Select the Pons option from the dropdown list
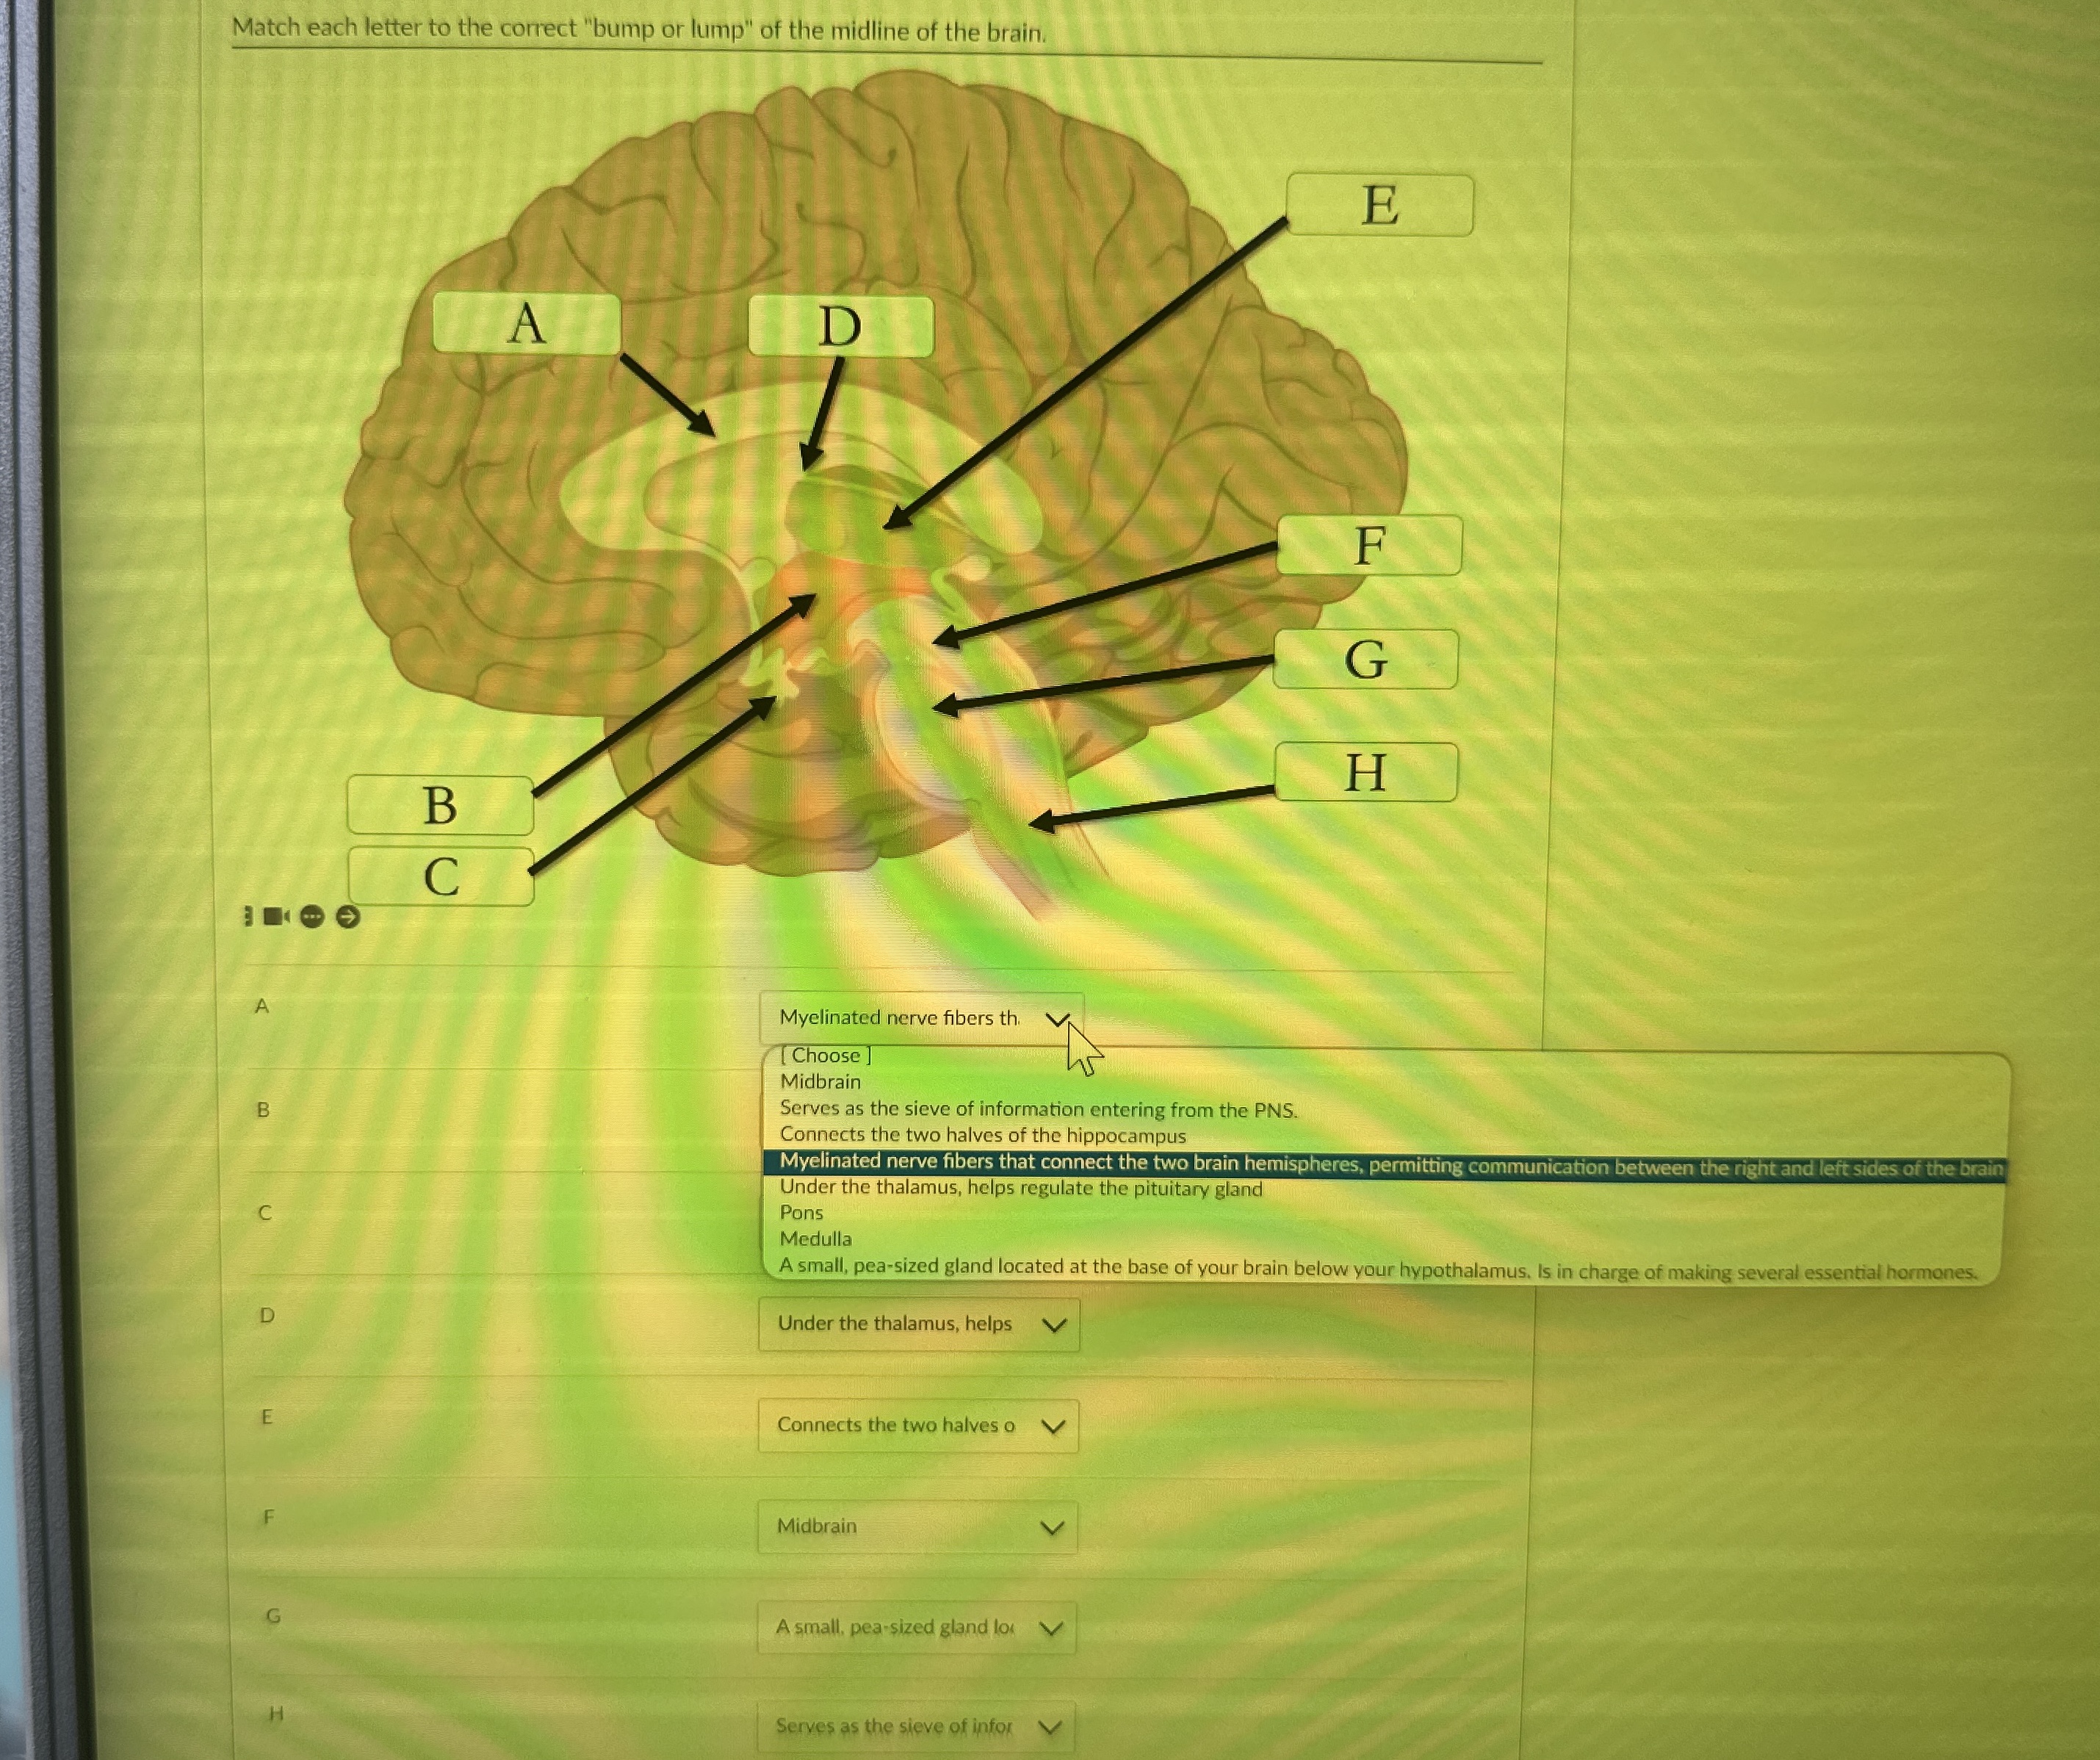 click(801, 1212)
